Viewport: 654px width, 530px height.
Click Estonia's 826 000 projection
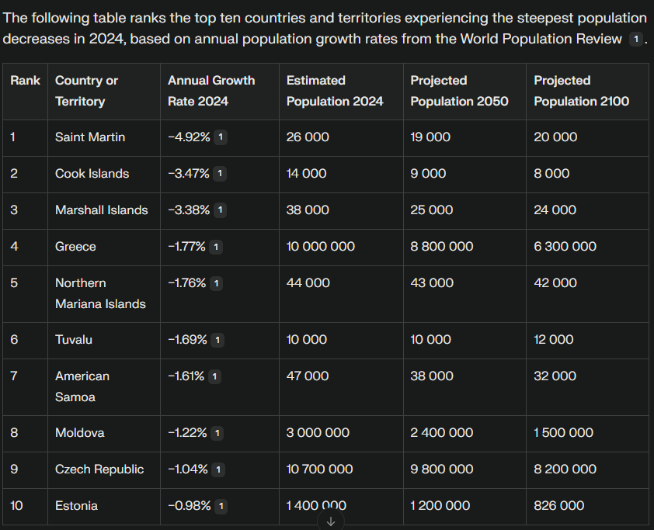(559, 506)
